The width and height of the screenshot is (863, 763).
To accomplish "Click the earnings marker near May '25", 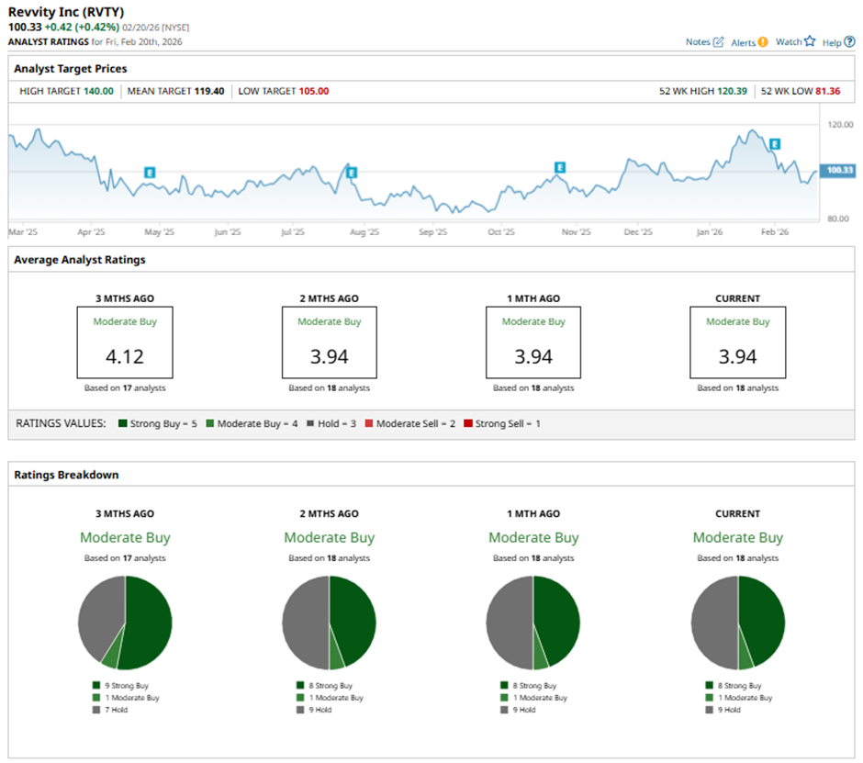I will [x=150, y=172].
